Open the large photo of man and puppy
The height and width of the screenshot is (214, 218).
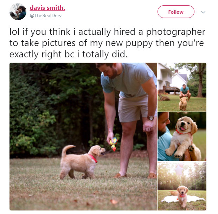coord(83,137)
